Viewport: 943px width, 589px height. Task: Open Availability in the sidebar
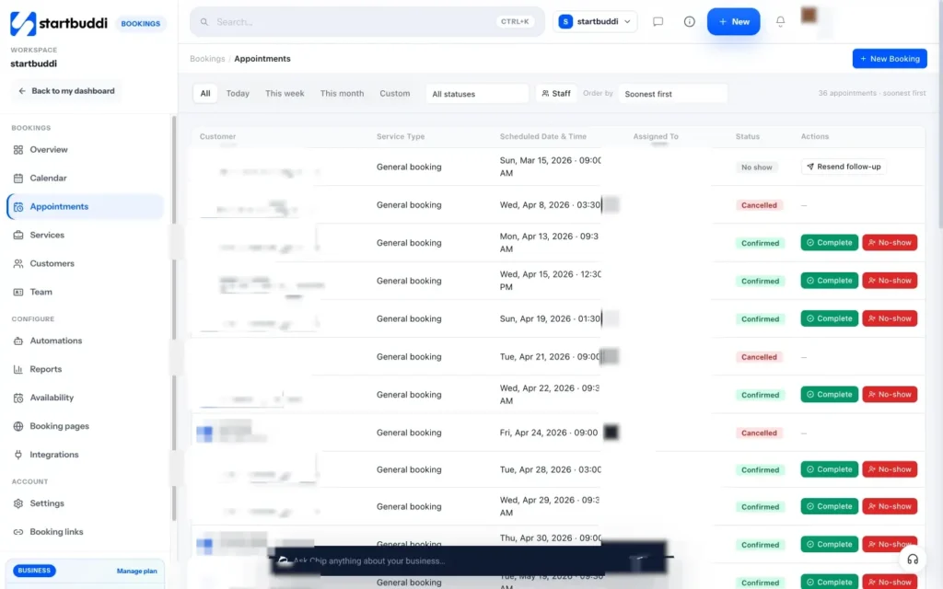52,398
